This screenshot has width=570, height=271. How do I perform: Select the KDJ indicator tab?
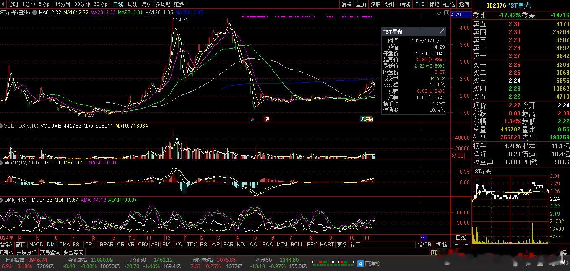pyautogui.click(x=242, y=245)
